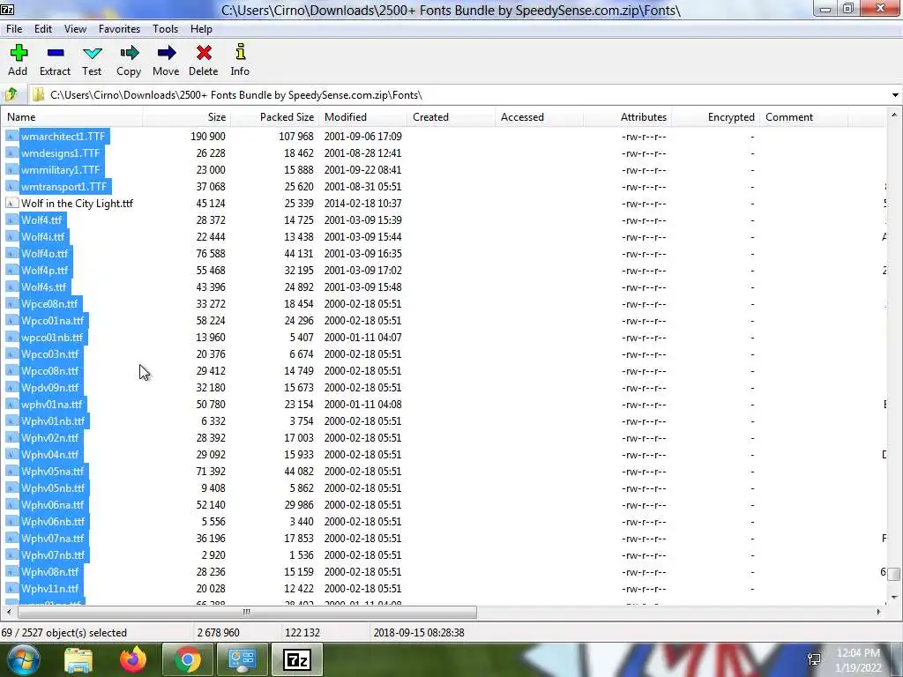Sort by the Accessed column header

click(539, 117)
